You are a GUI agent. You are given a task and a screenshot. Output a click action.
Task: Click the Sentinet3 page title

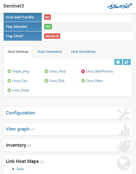coord(14,6)
